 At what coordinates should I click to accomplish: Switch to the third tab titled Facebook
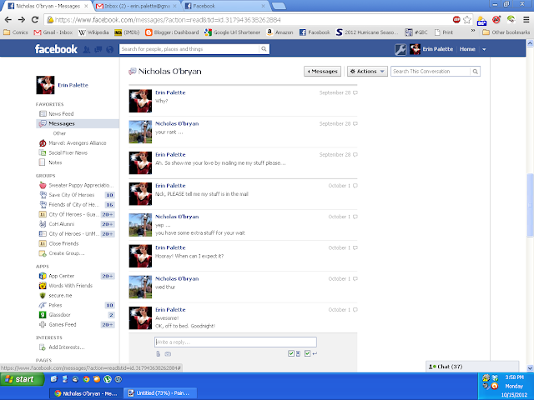pyautogui.click(x=224, y=6)
